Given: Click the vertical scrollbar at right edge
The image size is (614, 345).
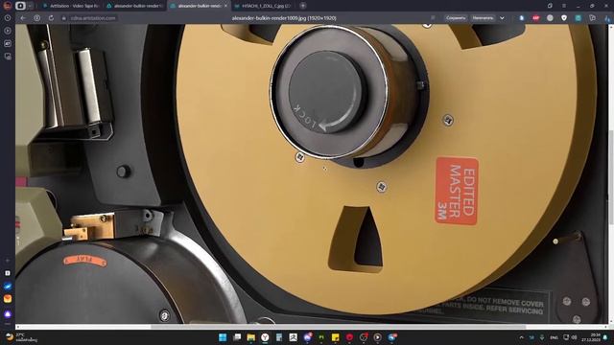Looking at the screenshot, I should pyautogui.click(x=611, y=176).
